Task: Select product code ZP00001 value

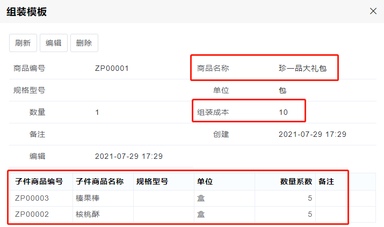Action: (x=112, y=68)
